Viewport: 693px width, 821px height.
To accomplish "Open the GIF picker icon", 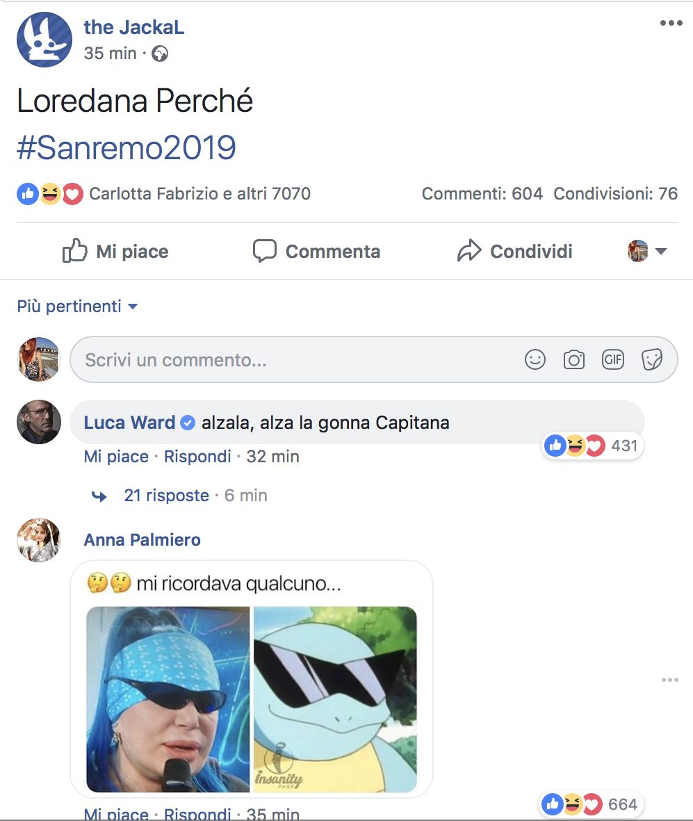I will pos(613,359).
